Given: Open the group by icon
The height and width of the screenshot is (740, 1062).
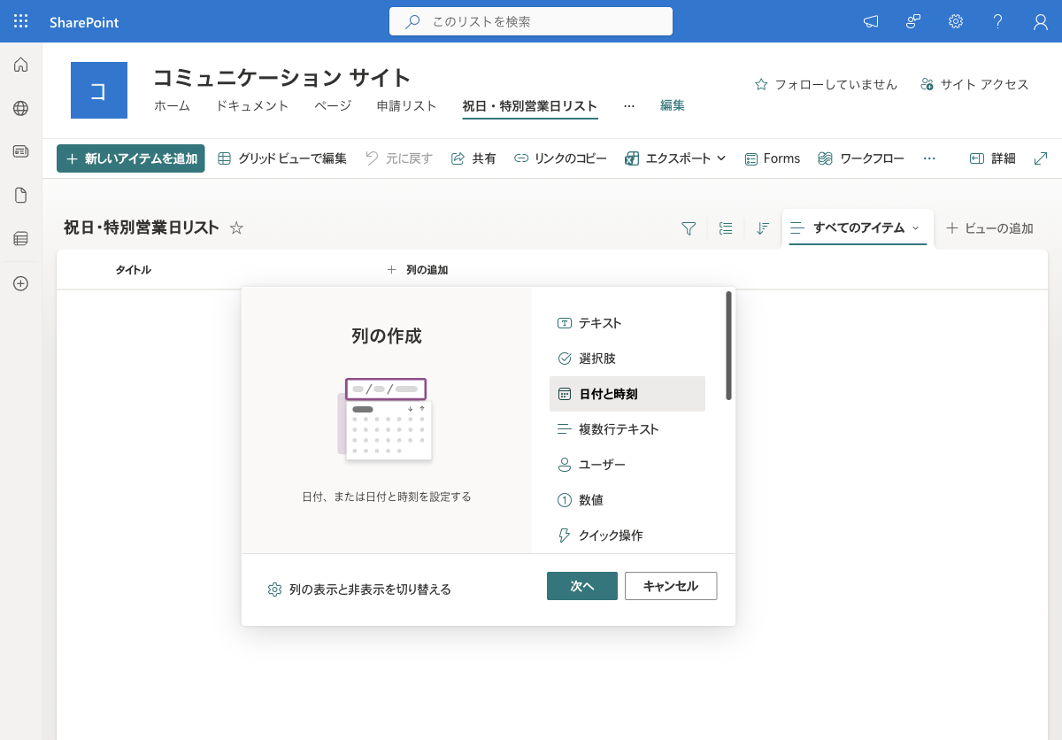Looking at the screenshot, I should [726, 228].
